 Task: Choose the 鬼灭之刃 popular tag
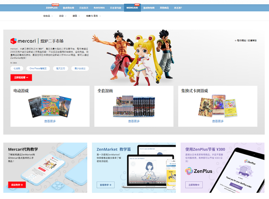click(61, 68)
